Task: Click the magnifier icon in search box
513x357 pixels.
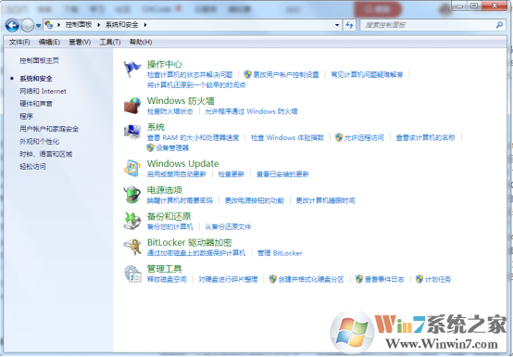Action: click(499, 24)
